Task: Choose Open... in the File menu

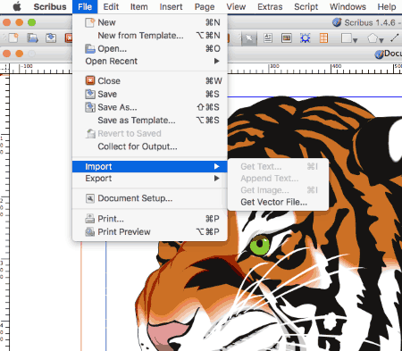Action: click(x=150, y=48)
